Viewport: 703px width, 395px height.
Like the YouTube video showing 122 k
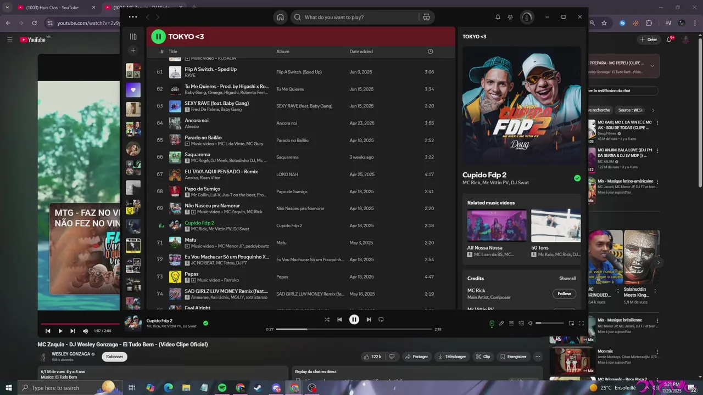(372, 357)
